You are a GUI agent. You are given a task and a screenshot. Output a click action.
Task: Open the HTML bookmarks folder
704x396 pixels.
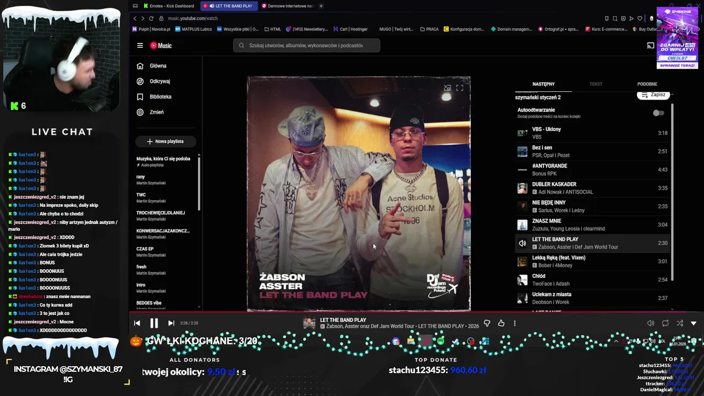pyautogui.click(x=273, y=29)
